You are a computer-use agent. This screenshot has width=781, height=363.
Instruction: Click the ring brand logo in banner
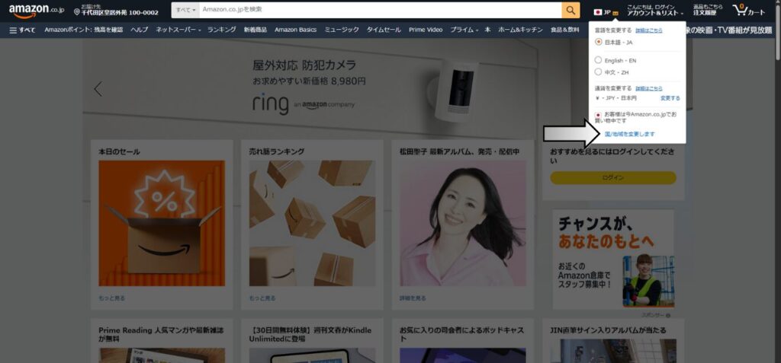(x=271, y=104)
